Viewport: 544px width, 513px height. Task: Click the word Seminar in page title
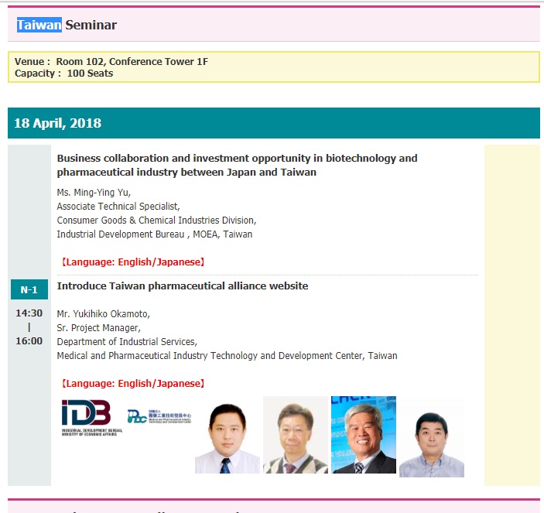(x=91, y=25)
